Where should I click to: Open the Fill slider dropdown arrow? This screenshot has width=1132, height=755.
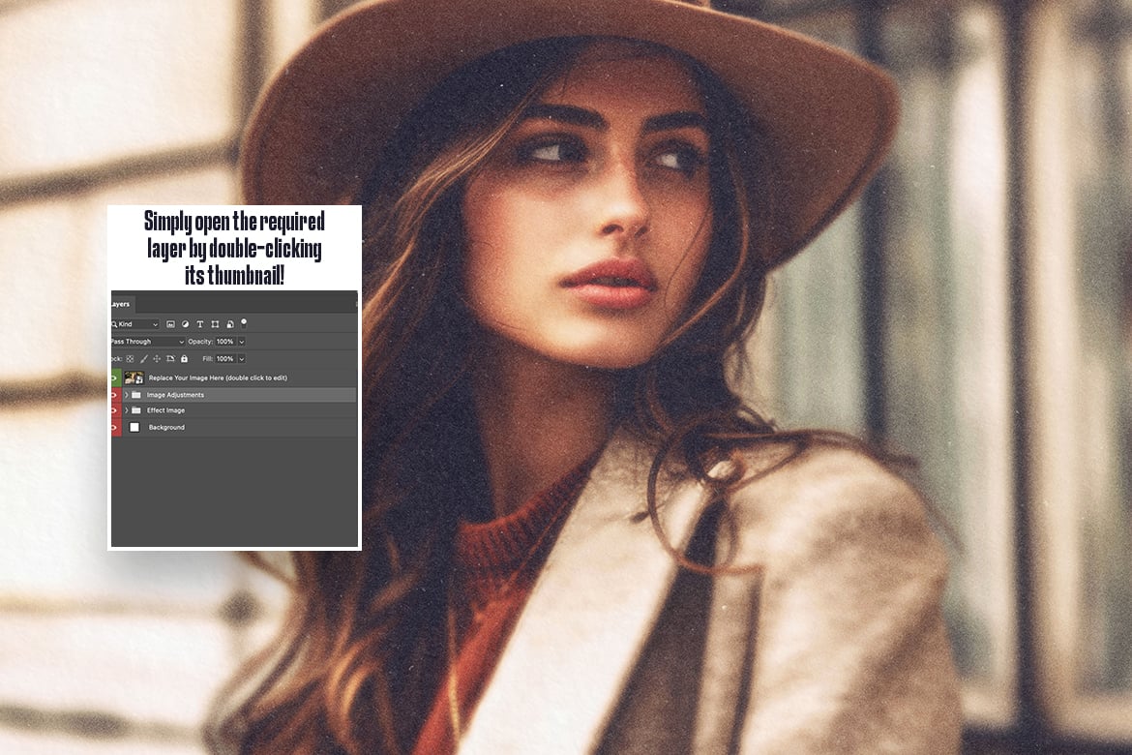[242, 359]
